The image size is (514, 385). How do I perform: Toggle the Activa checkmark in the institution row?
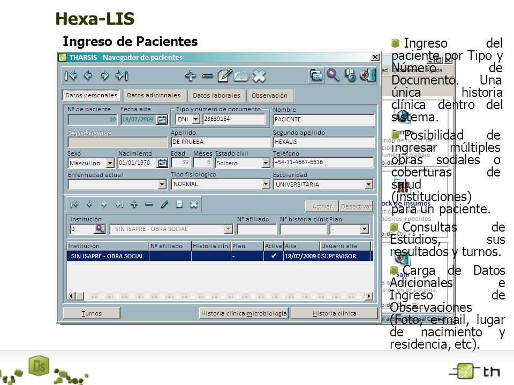274,256
